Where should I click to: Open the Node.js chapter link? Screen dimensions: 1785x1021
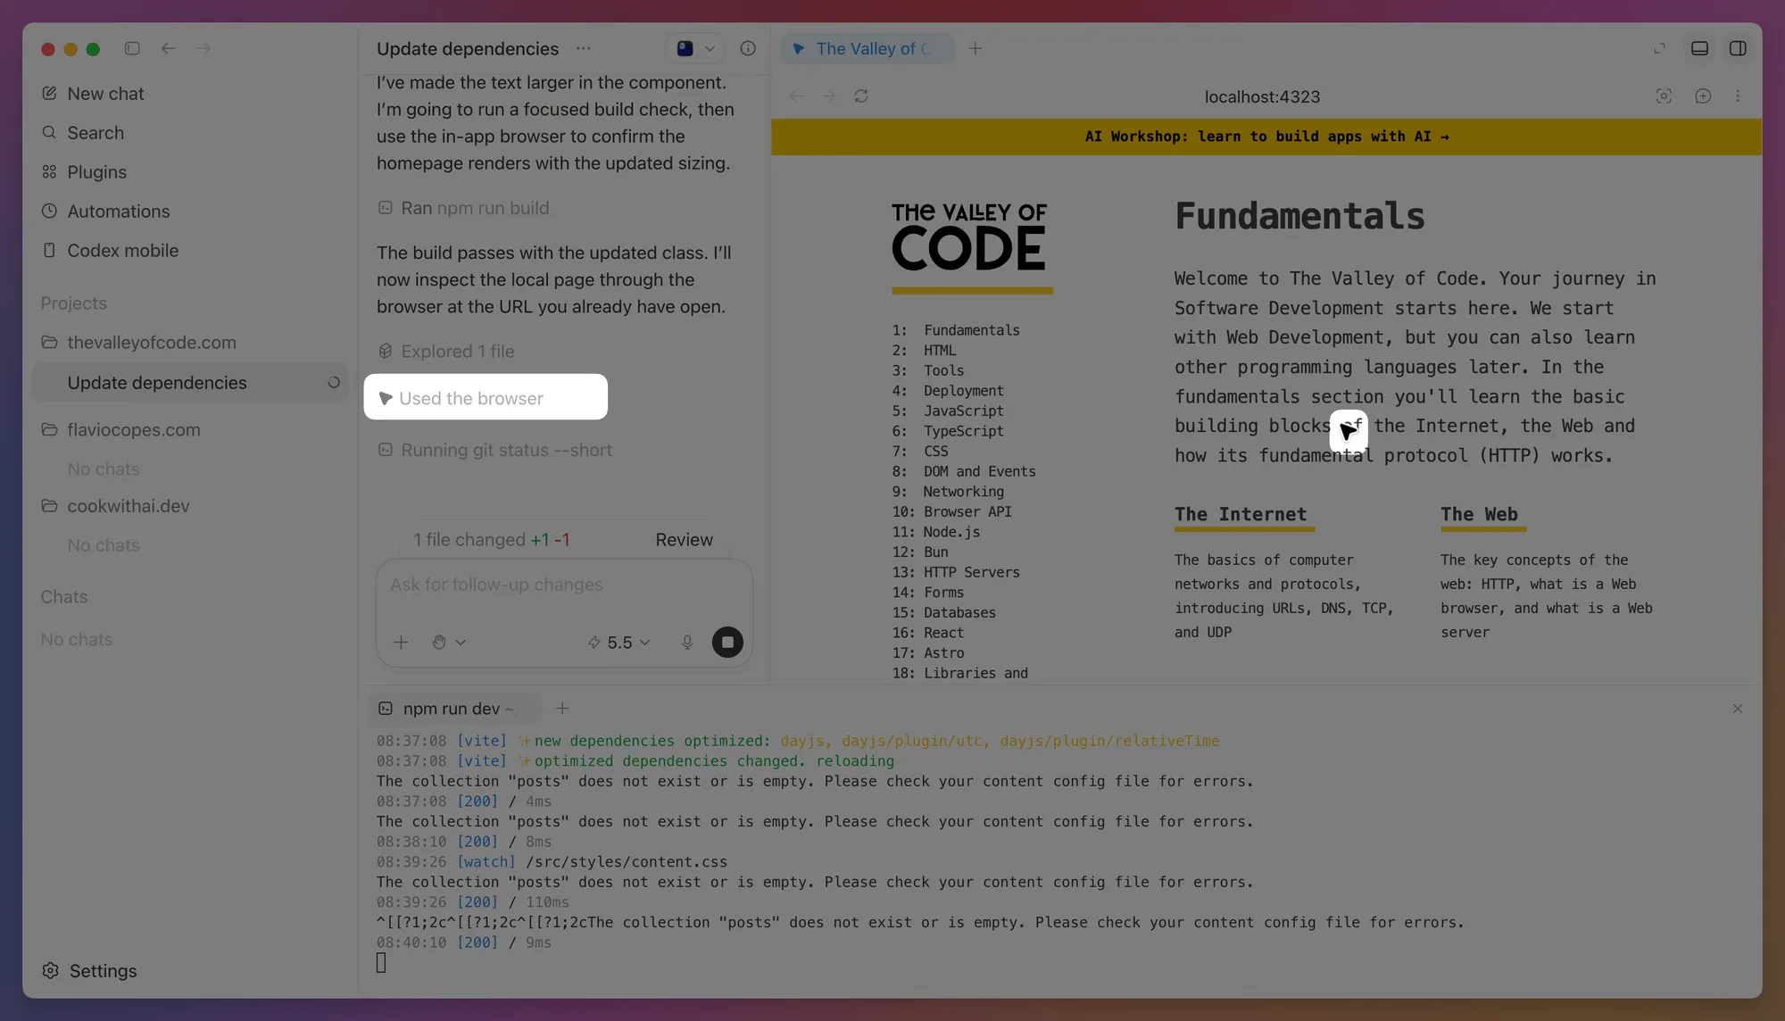tap(951, 532)
